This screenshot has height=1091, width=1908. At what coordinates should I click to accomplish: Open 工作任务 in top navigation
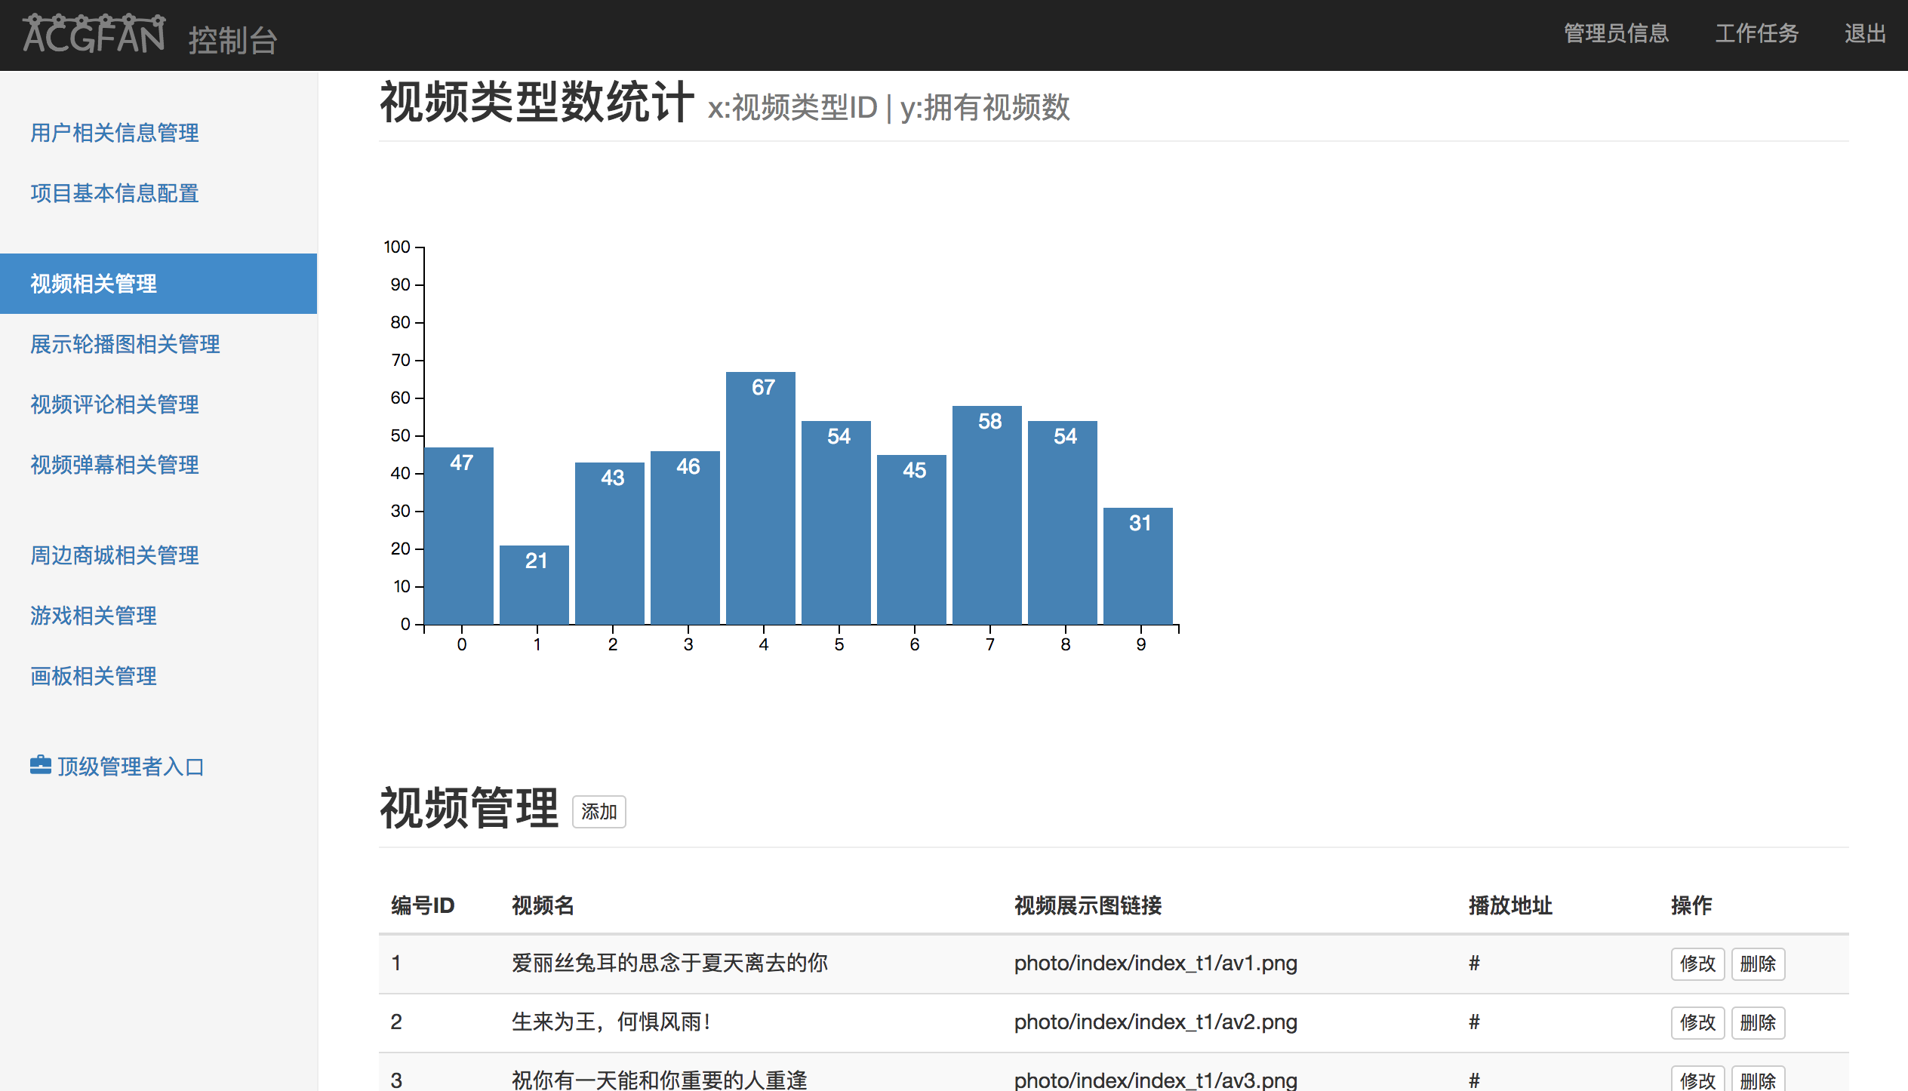tap(1756, 34)
